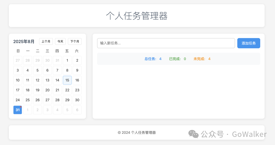Viewport: 275px width, 145px height.
Task: Select the bold August 5 in the second row
Action: point(37,70)
